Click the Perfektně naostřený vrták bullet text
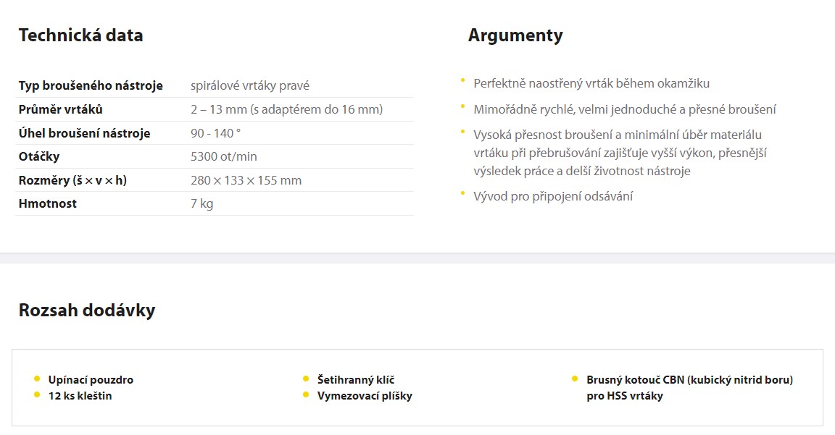Image resolution: width=835 pixels, height=435 pixels. pyautogui.click(x=591, y=83)
